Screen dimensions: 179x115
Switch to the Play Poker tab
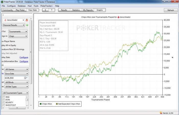(x=20, y=10)
